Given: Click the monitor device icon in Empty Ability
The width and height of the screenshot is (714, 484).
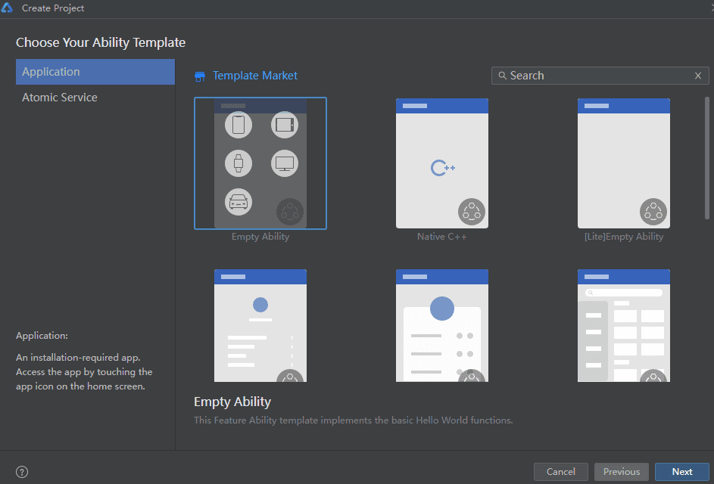Looking at the screenshot, I should (x=285, y=163).
